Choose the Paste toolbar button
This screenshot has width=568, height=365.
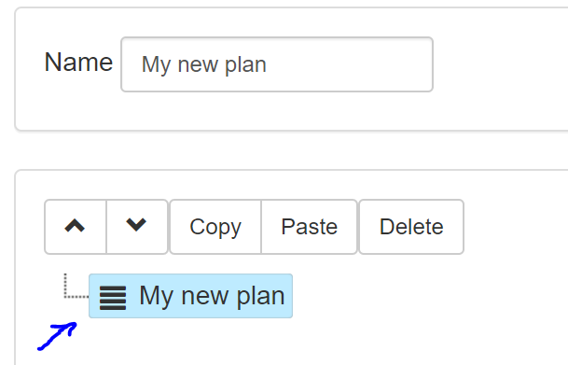tap(309, 227)
